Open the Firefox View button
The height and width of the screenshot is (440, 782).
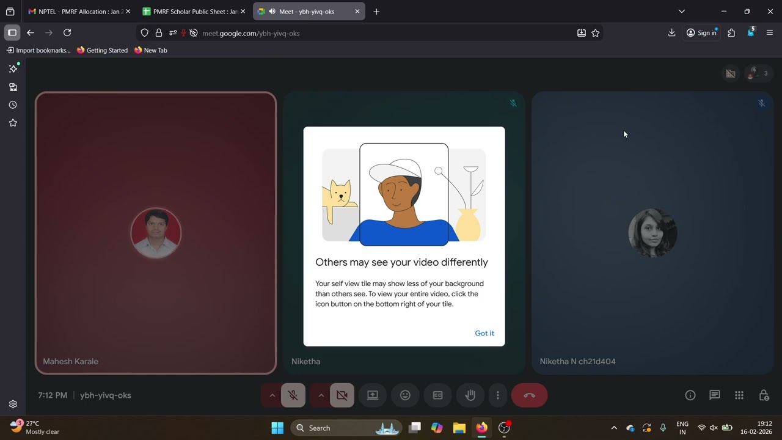tap(10, 12)
